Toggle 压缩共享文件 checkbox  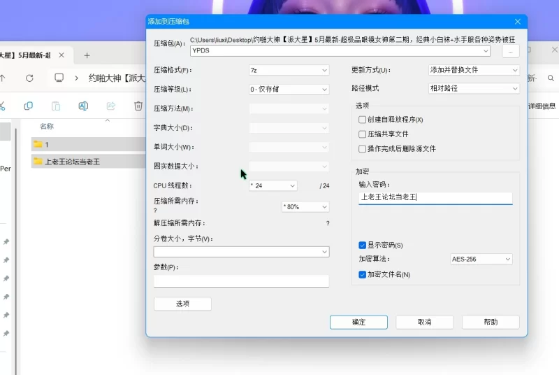tap(362, 134)
